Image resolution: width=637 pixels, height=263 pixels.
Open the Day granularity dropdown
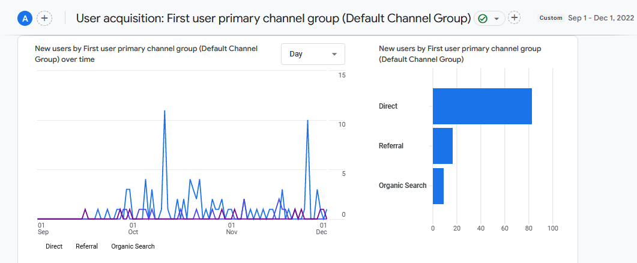[313, 54]
